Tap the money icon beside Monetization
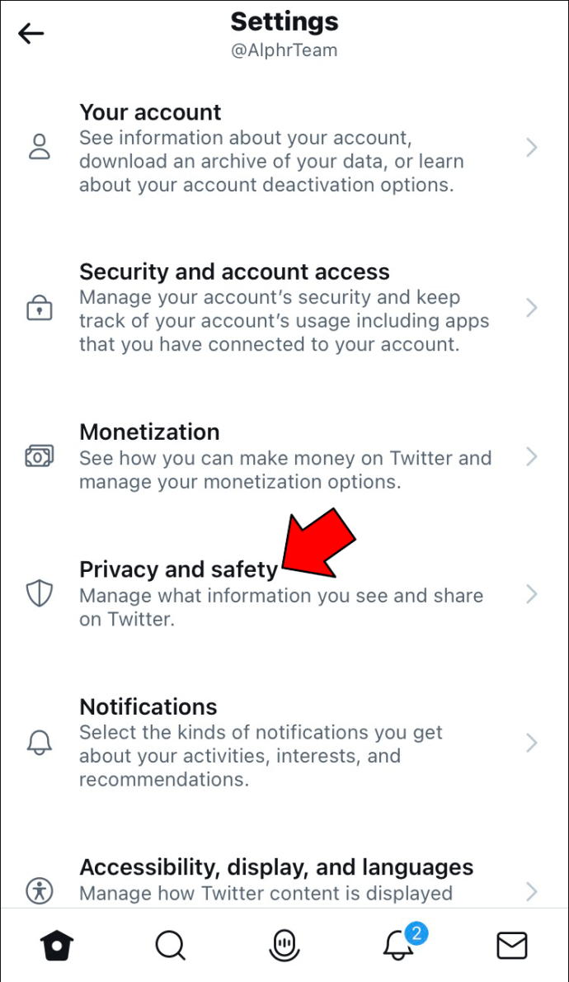Viewport: 569px width, 982px height. (40, 456)
